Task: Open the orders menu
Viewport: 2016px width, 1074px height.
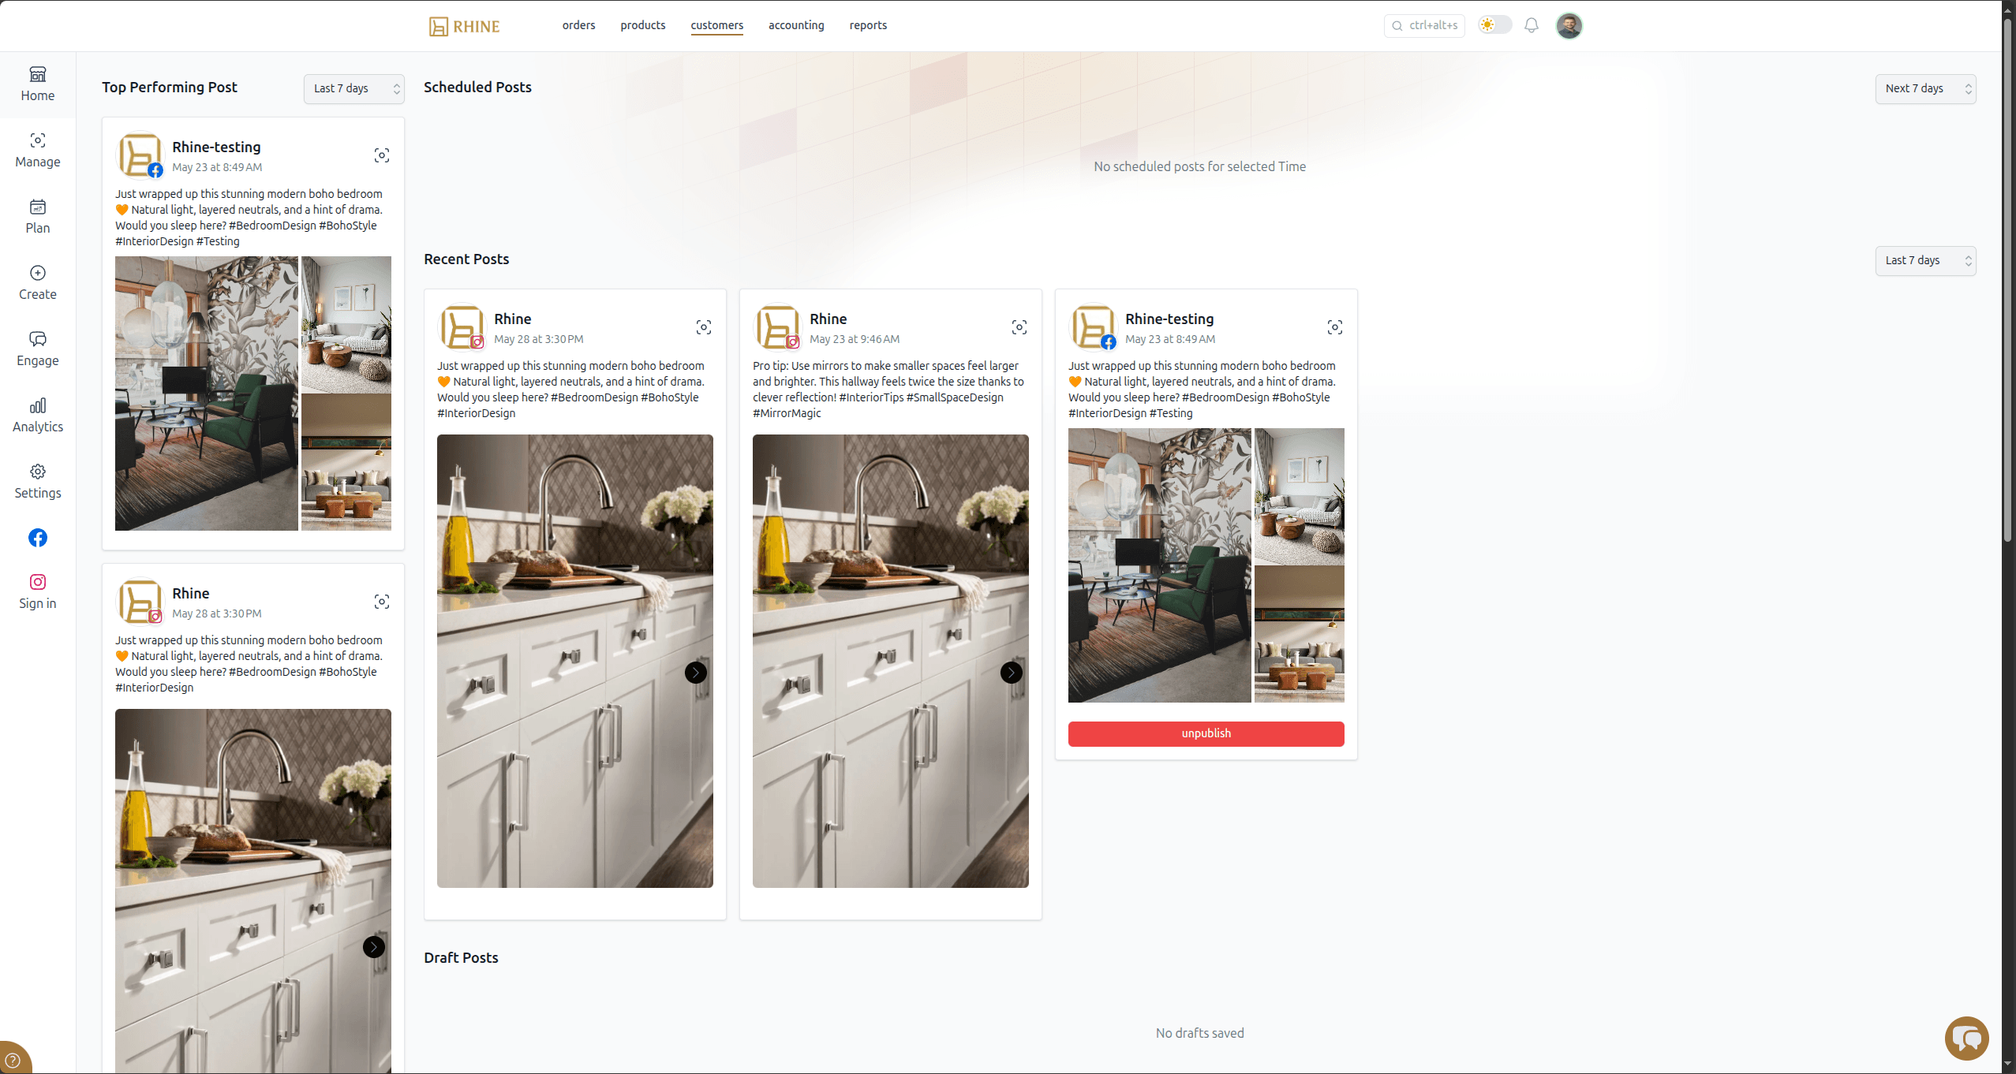Action: point(578,25)
